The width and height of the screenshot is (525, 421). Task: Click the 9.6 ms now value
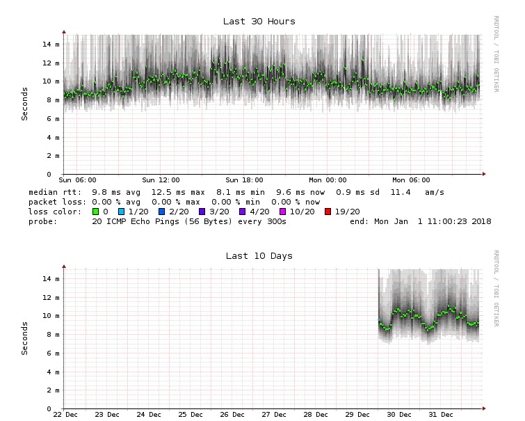300,192
